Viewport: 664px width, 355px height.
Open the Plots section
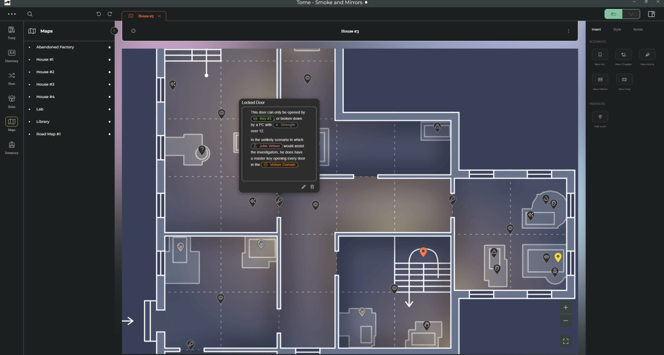(x=12, y=78)
